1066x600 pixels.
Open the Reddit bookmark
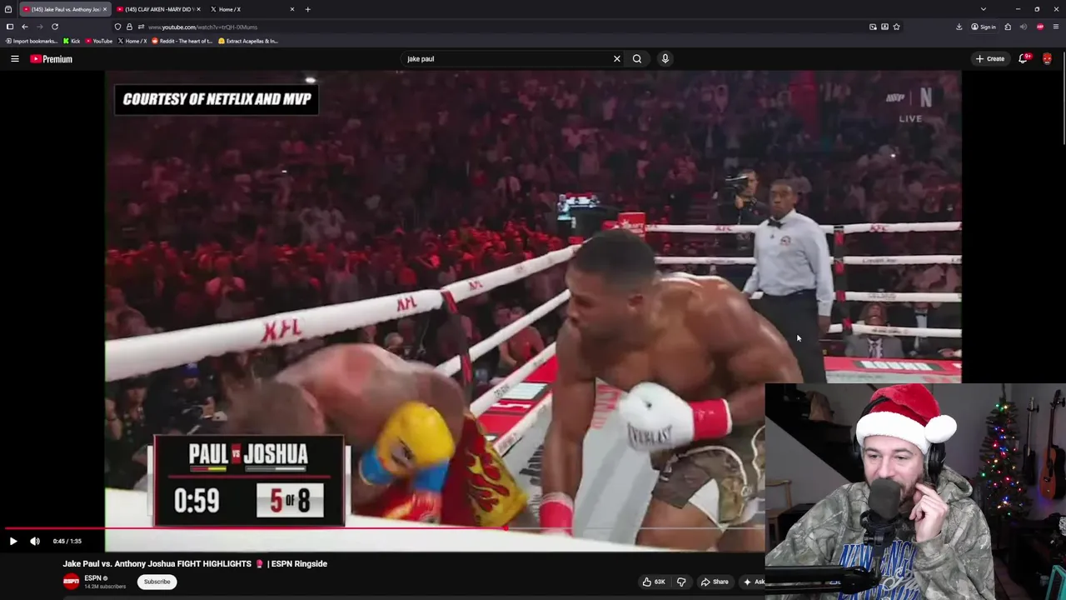click(x=182, y=41)
